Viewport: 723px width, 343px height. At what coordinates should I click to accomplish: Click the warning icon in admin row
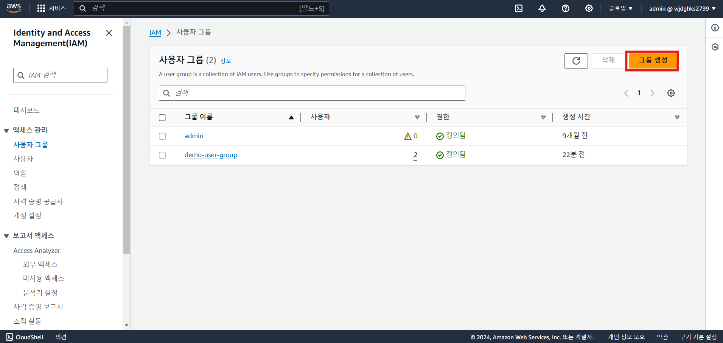[x=407, y=136]
